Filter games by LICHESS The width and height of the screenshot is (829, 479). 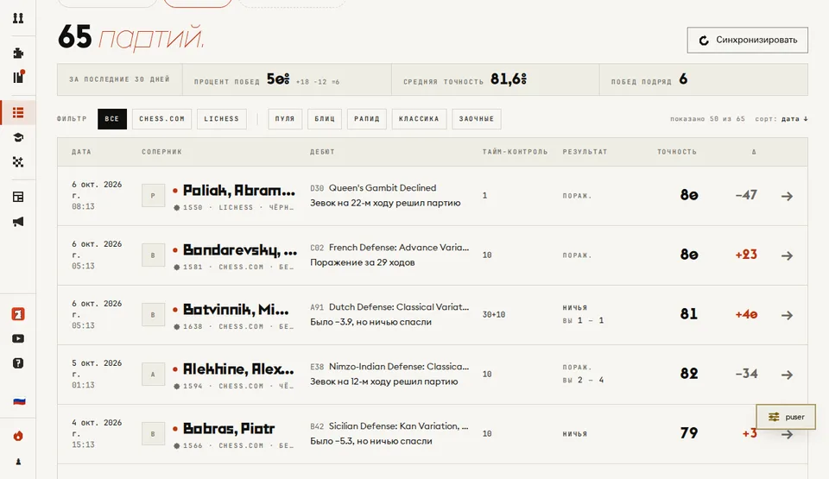(x=222, y=119)
